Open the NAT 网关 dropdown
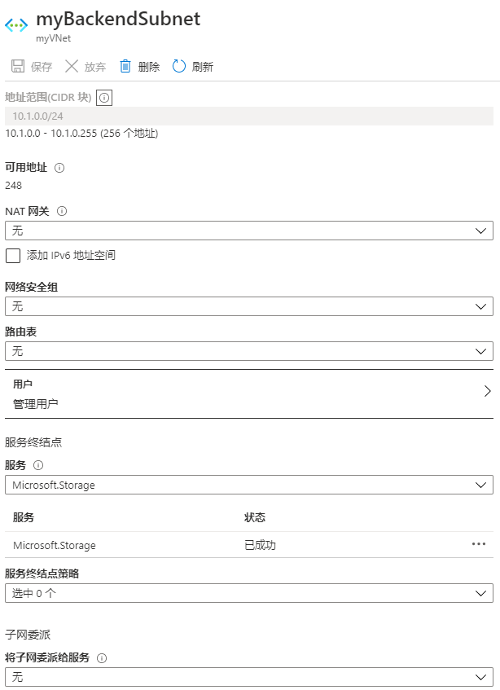The width and height of the screenshot is (500, 690). point(248,231)
